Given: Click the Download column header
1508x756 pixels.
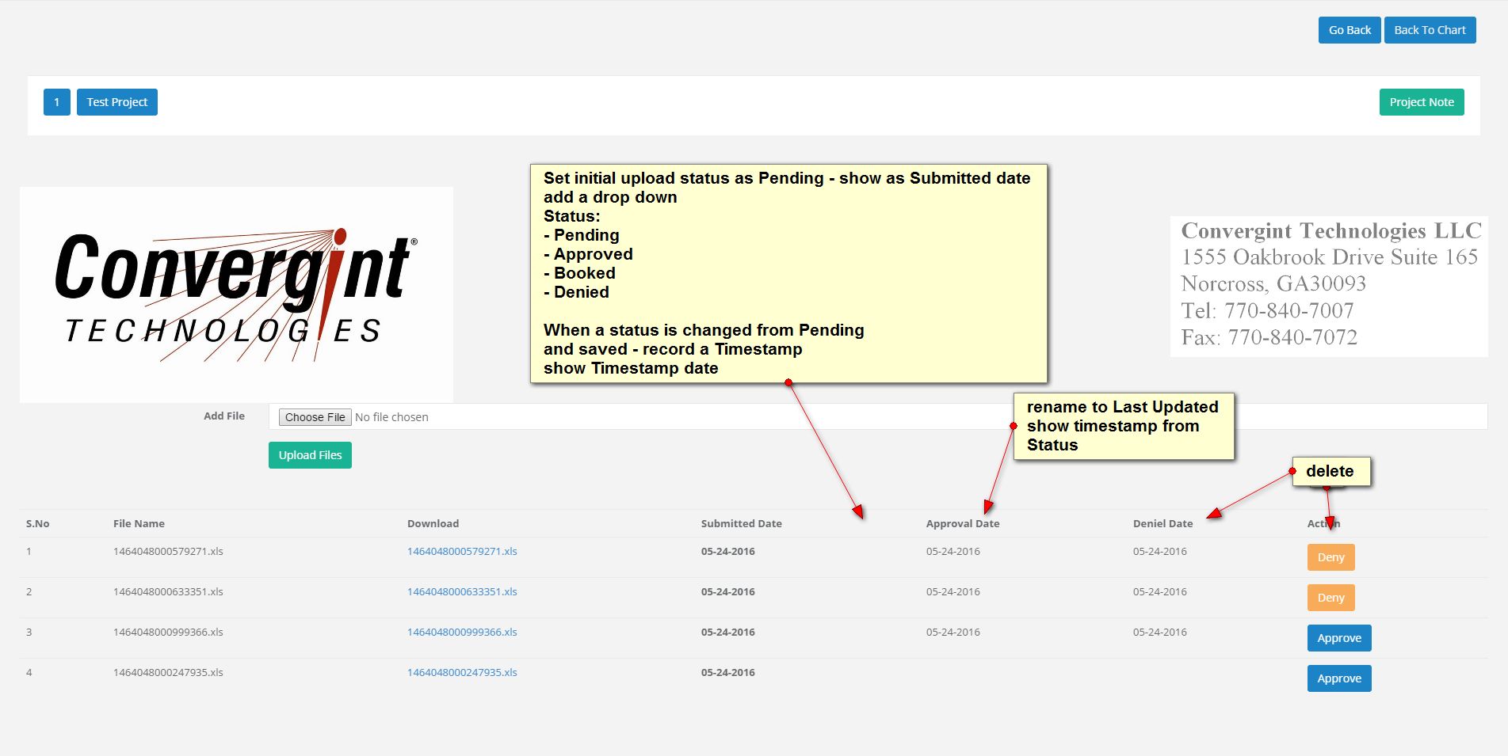Looking at the screenshot, I should coord(433,523).
